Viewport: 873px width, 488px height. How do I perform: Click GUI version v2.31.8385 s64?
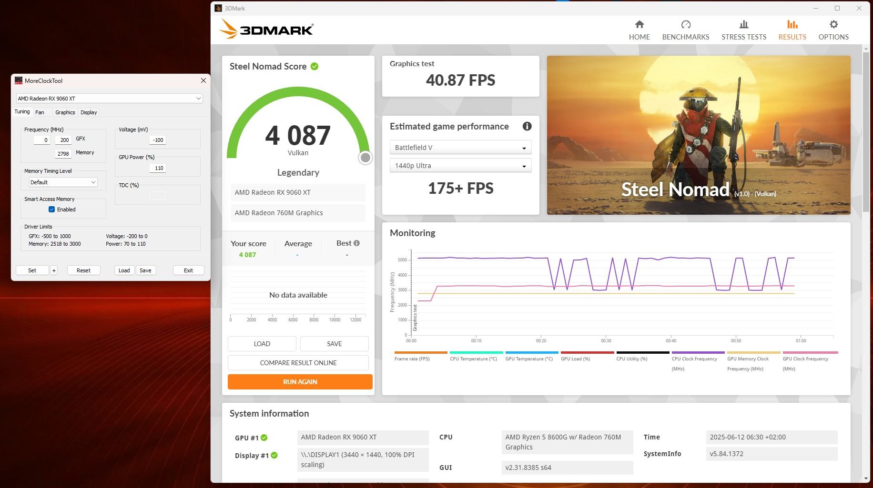(x=567, y=468)
